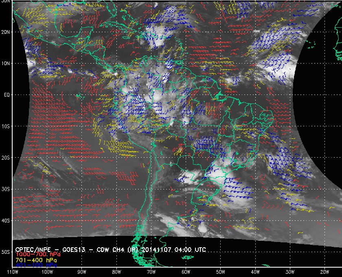Click the 80W longitude label
342x277 pixels.
[x=116, y=272]
